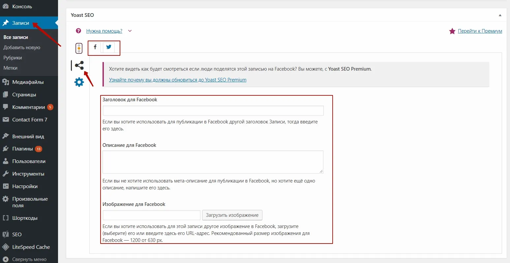Switch to the Facebook social tab

click(x=95, y=47)
